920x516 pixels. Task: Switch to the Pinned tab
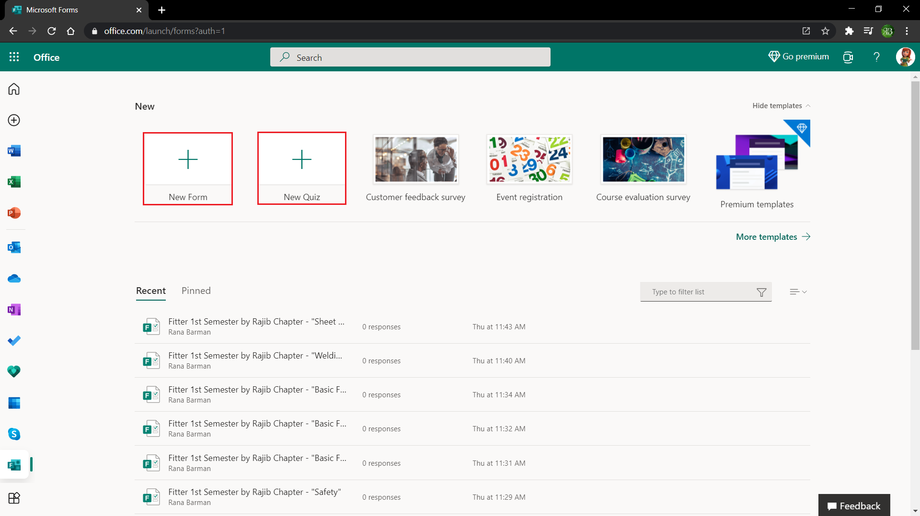point(196,291)
